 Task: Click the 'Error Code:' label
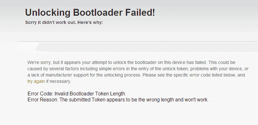coord(40,94)
